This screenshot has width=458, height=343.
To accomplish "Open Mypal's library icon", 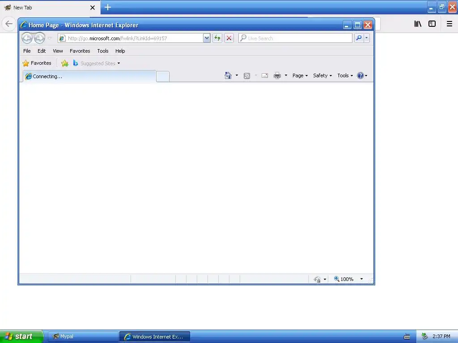I will coord(418,24).
